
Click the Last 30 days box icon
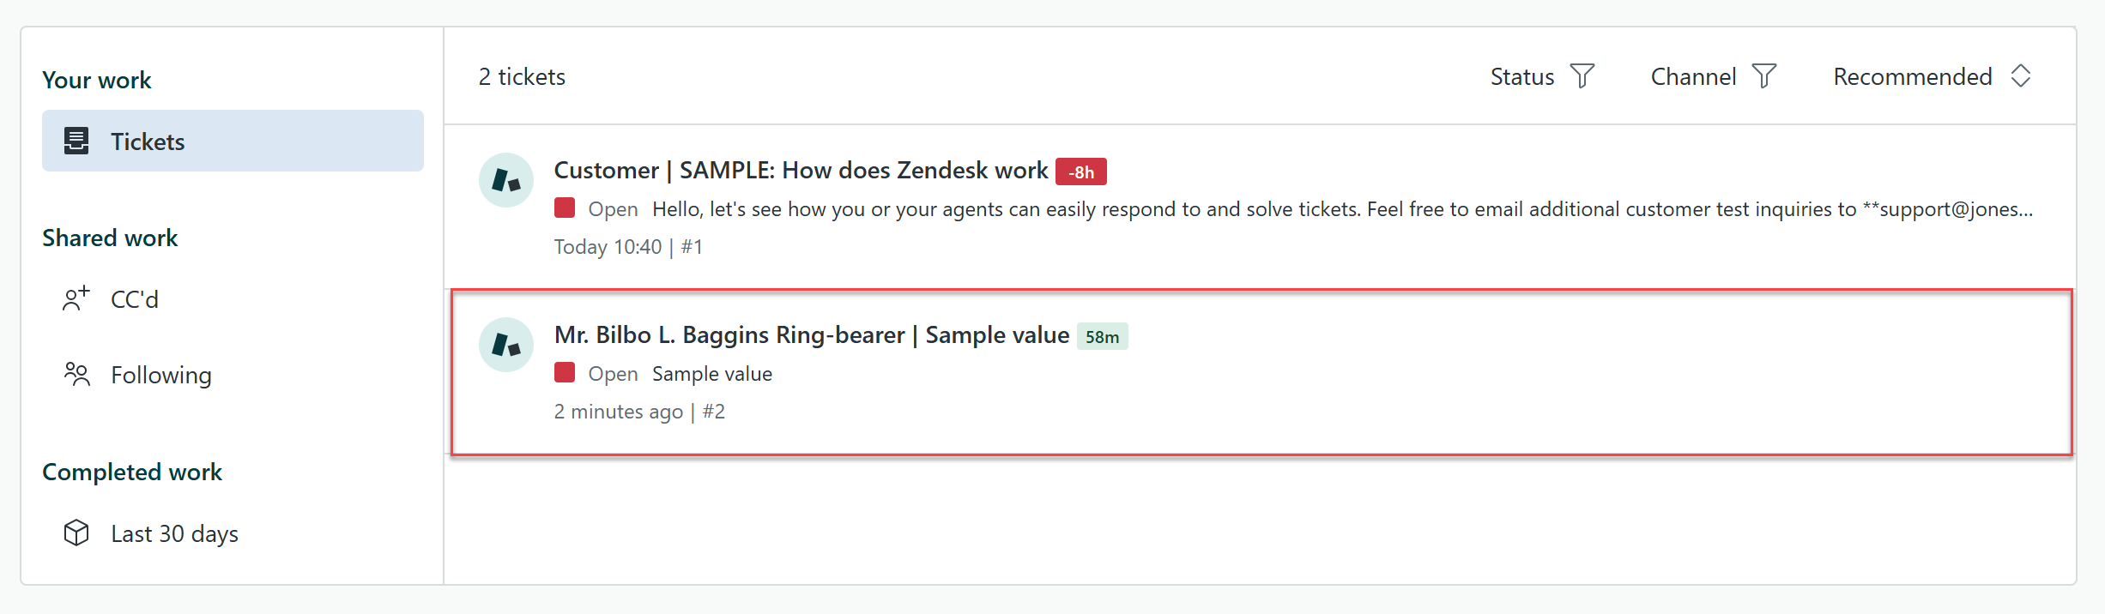coord(76,533)
